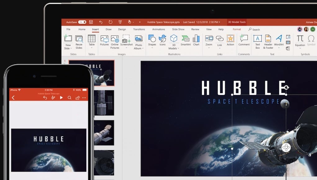
Task: Click Online Pictures
Action: [115, 42]
